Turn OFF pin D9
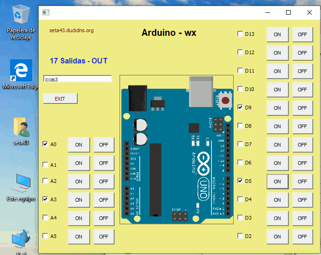The height and width of the screenshot is (255, 321). pyautogui.click(x=302, y=108)
